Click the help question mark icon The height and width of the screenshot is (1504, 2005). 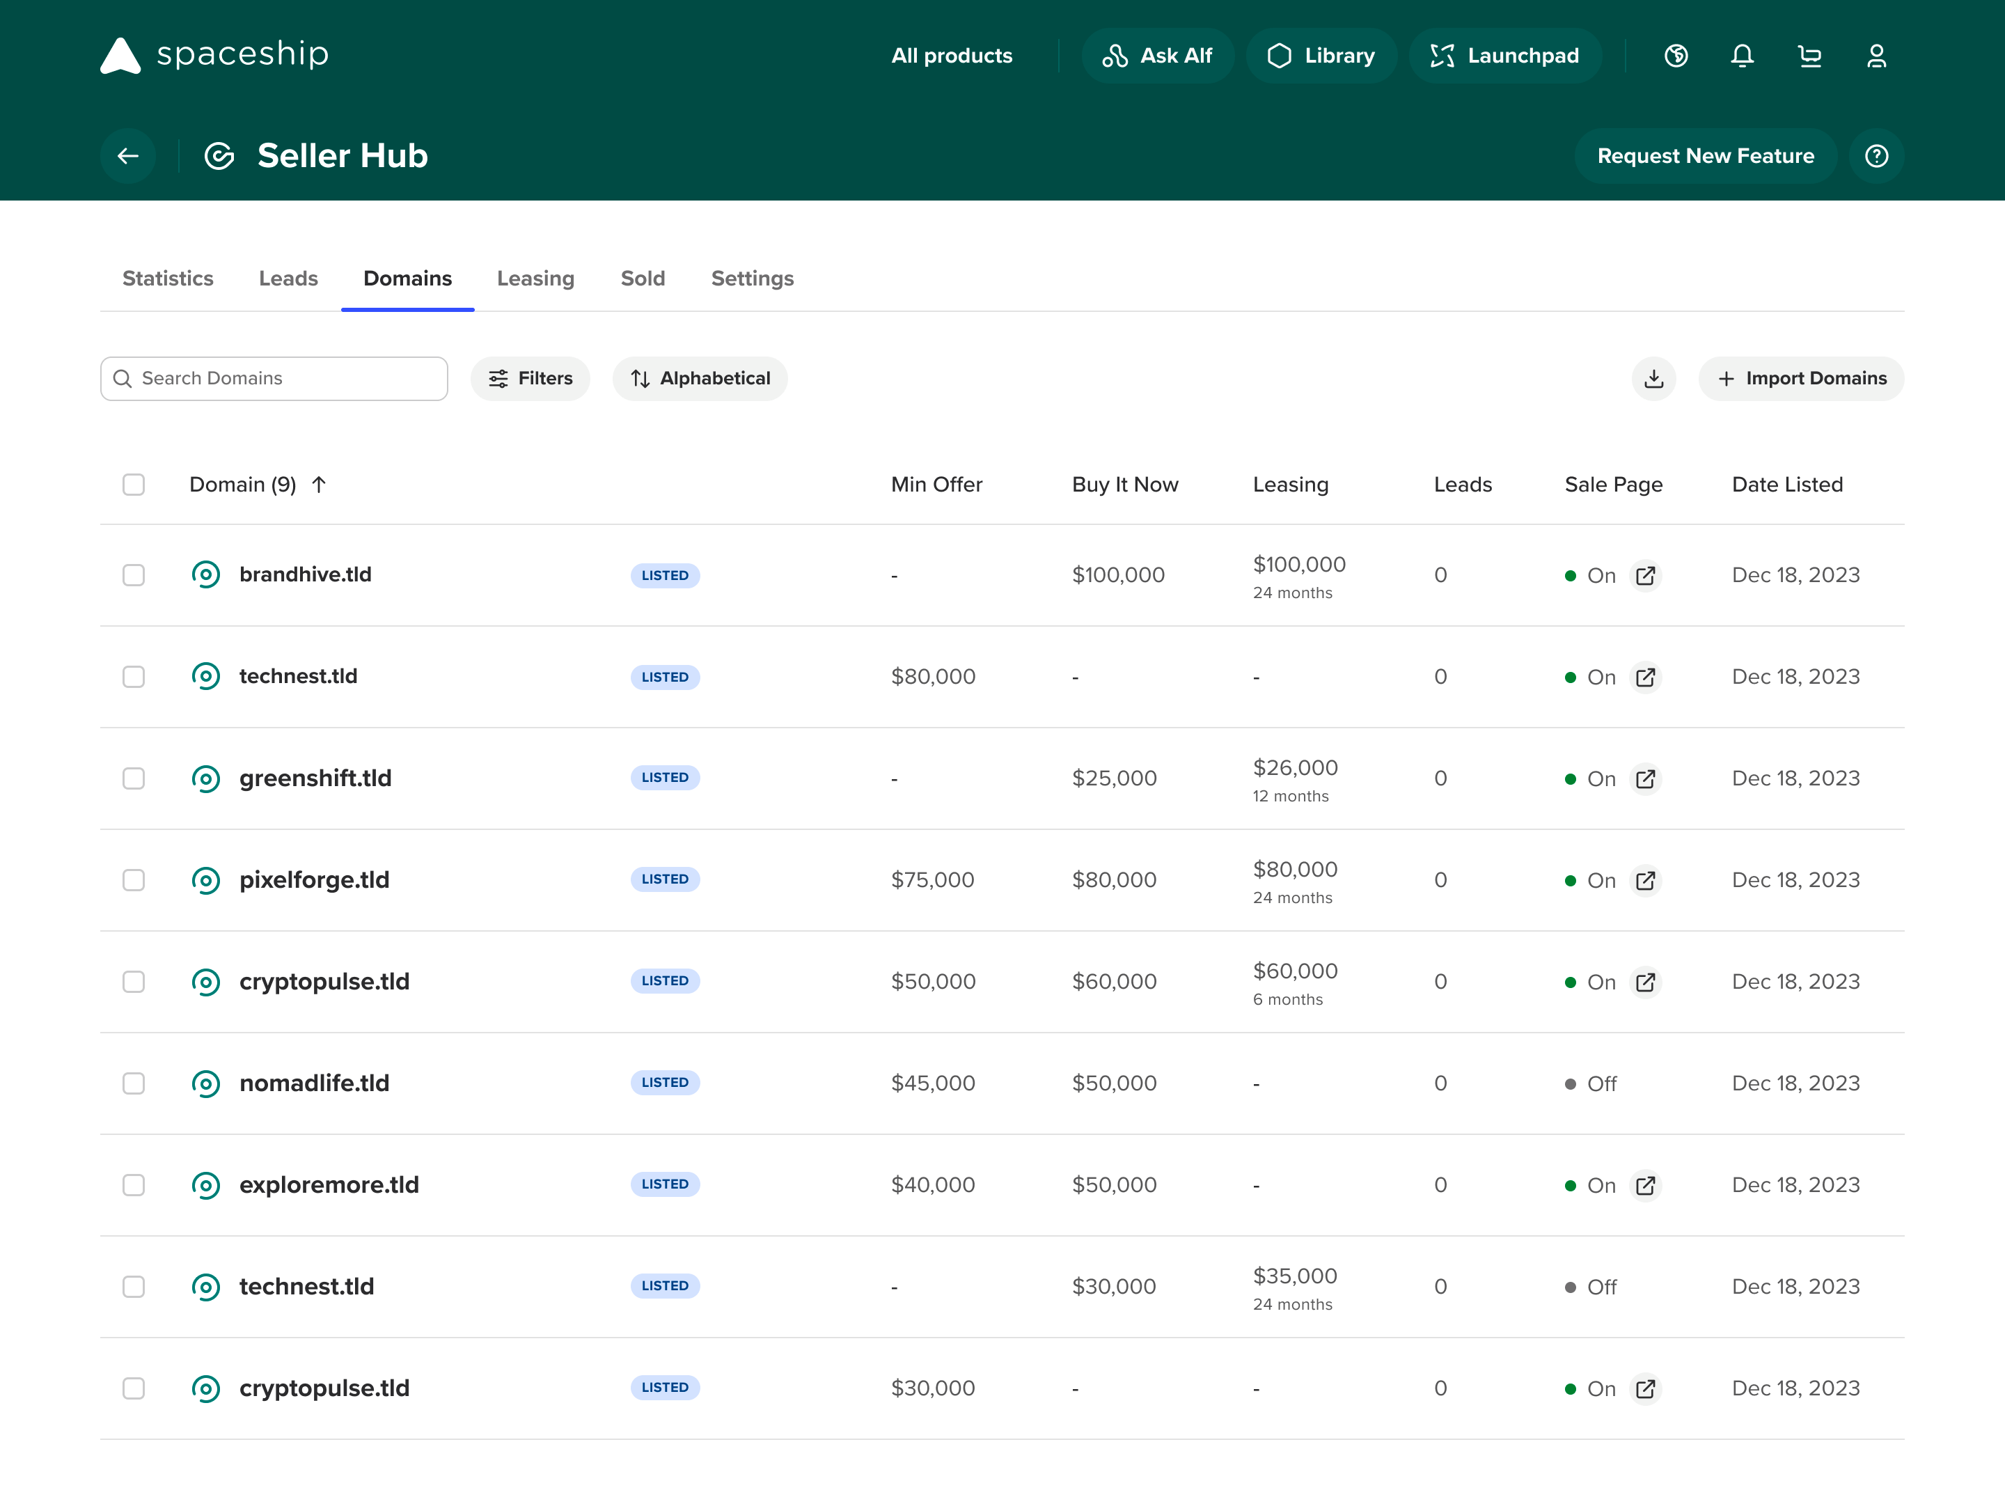pos(1876,156)
